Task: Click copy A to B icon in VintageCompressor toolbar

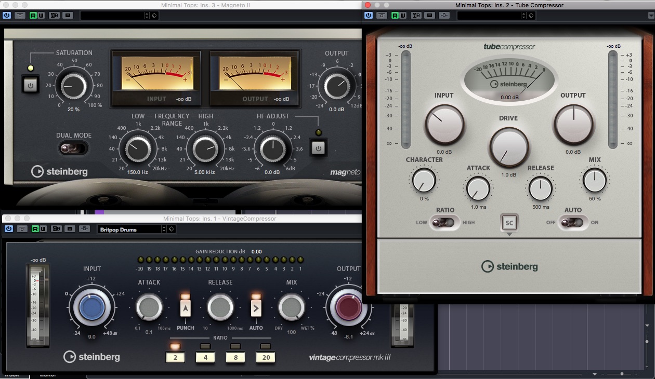Action: (69, 229)
